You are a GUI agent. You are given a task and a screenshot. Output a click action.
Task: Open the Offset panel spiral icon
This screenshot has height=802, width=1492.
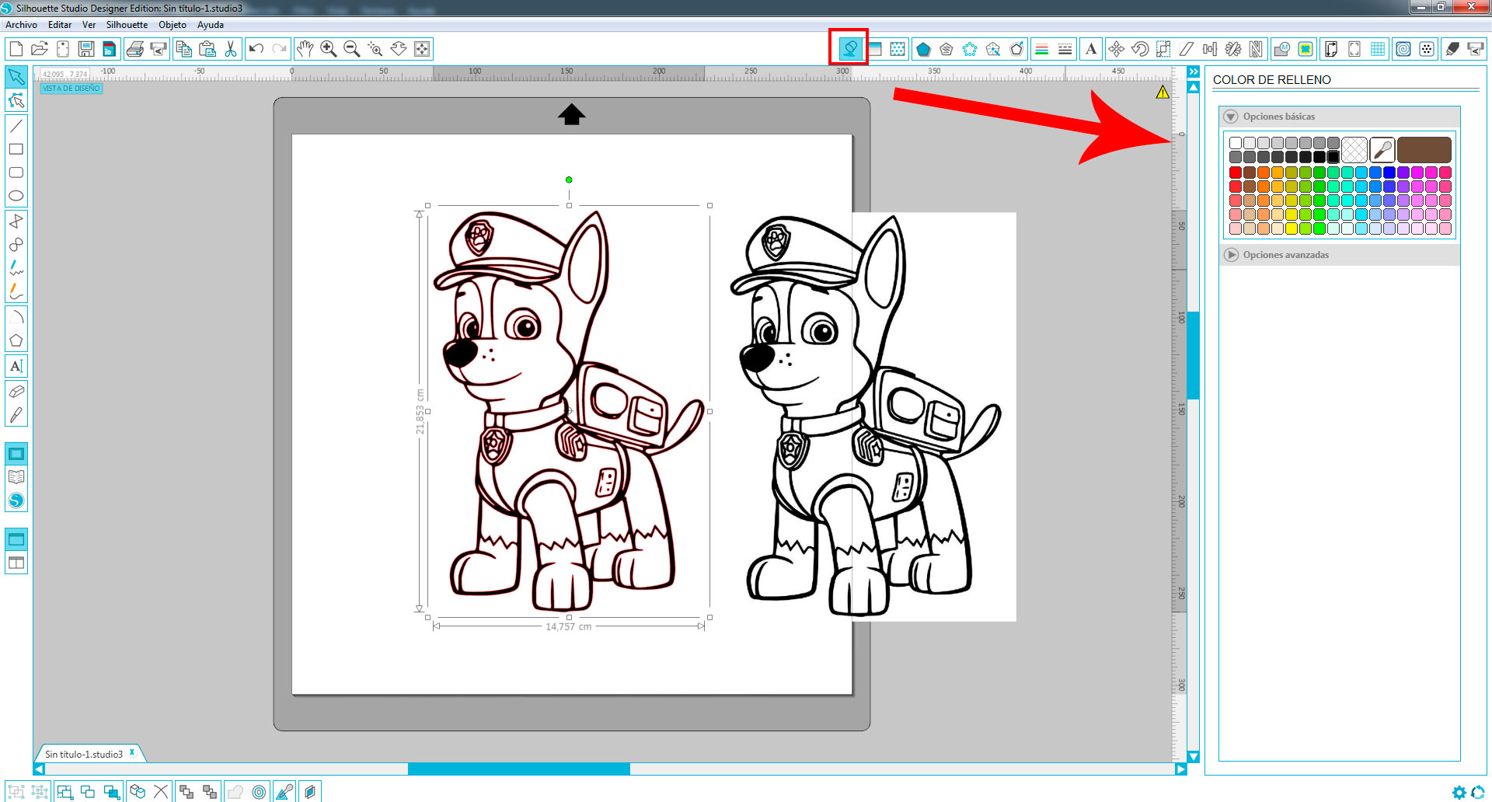[x=1403, y=49]
